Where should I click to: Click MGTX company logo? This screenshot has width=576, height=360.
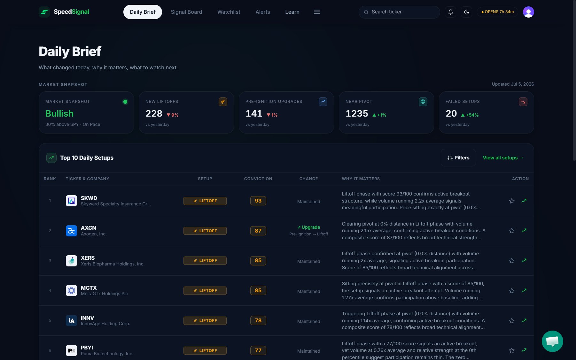tap(71, 291)
